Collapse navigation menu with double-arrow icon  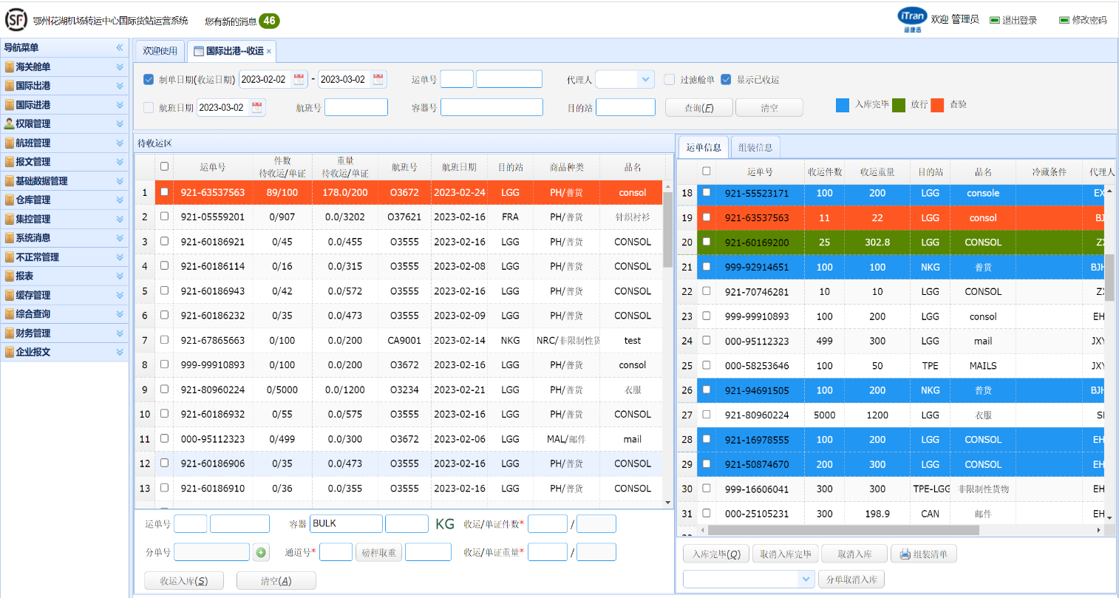(x=119, y=47)
